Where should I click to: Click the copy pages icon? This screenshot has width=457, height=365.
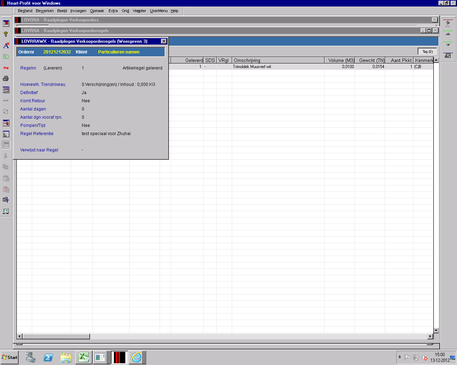[x=6, y=167]
